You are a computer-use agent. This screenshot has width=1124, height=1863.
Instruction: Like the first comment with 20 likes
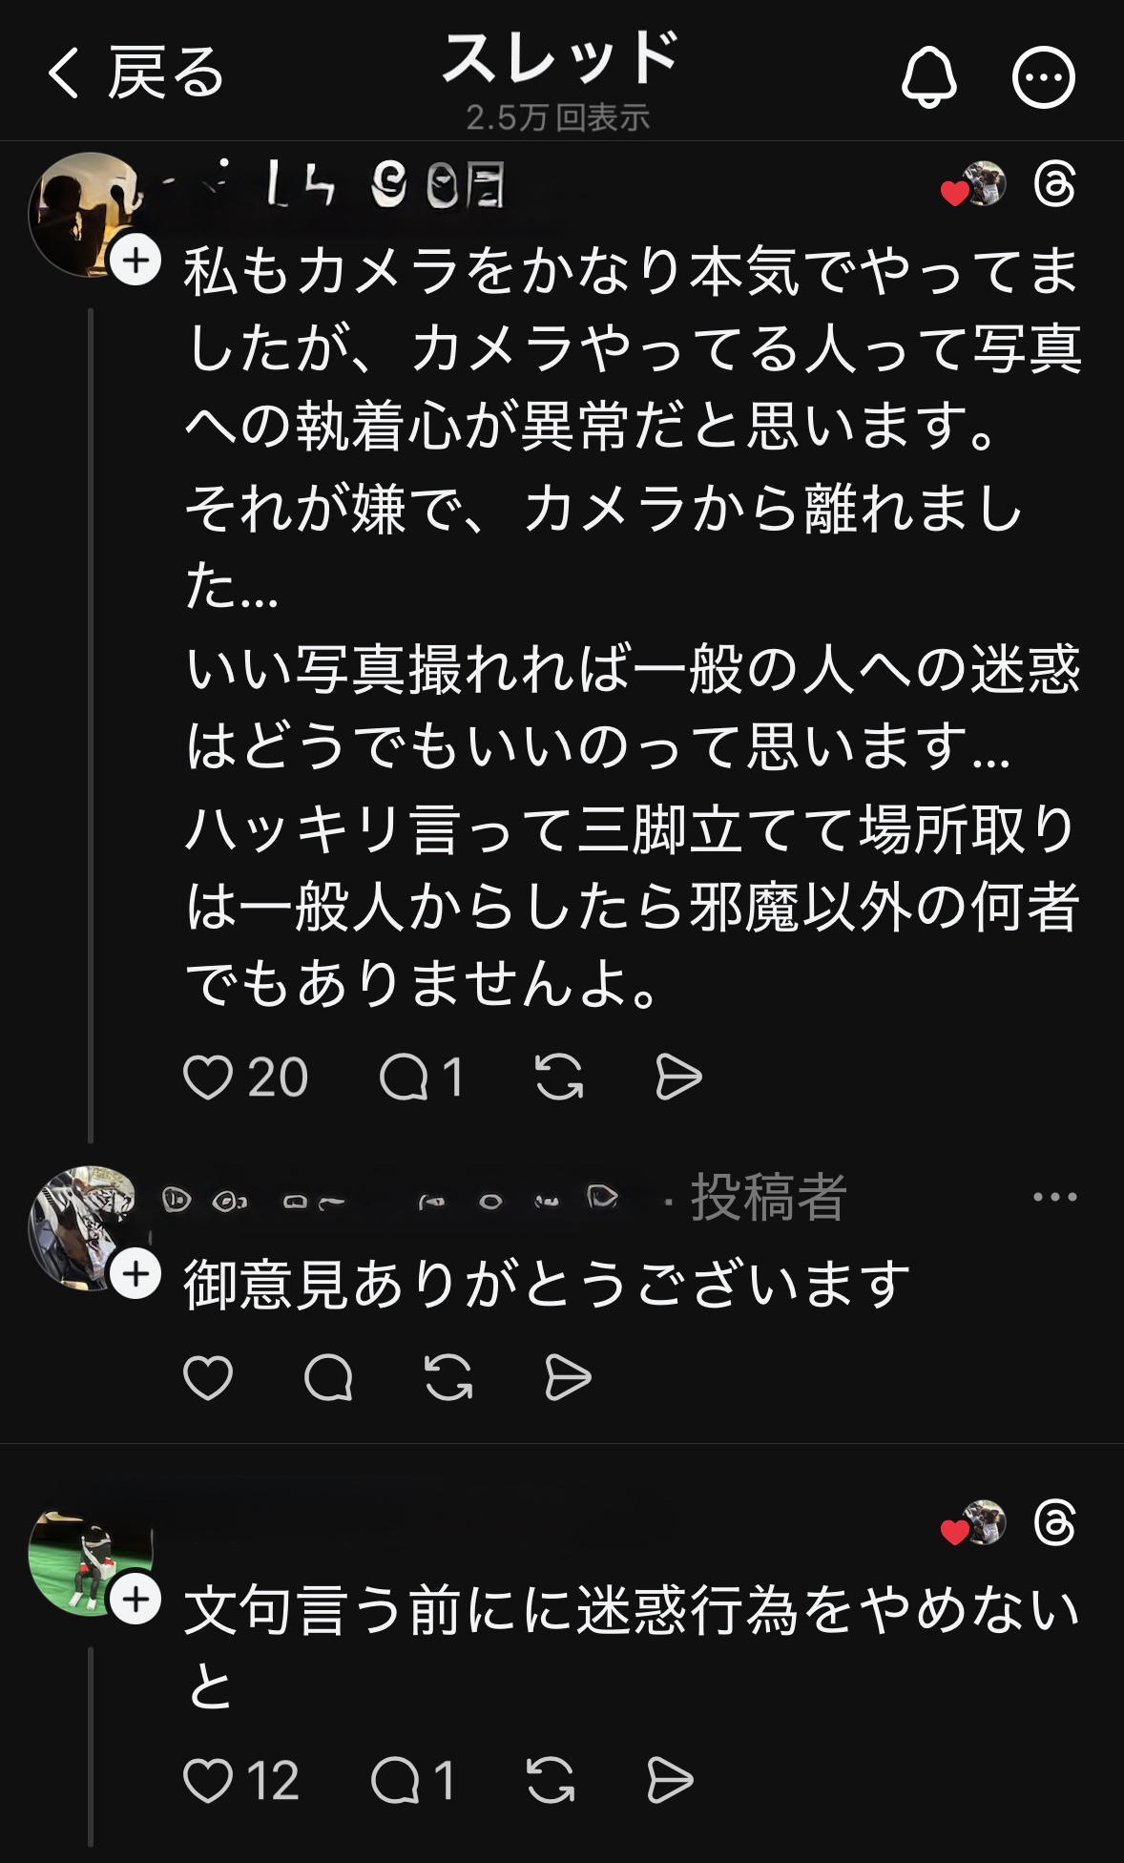pyautogui.click(x=208, y=1078)
